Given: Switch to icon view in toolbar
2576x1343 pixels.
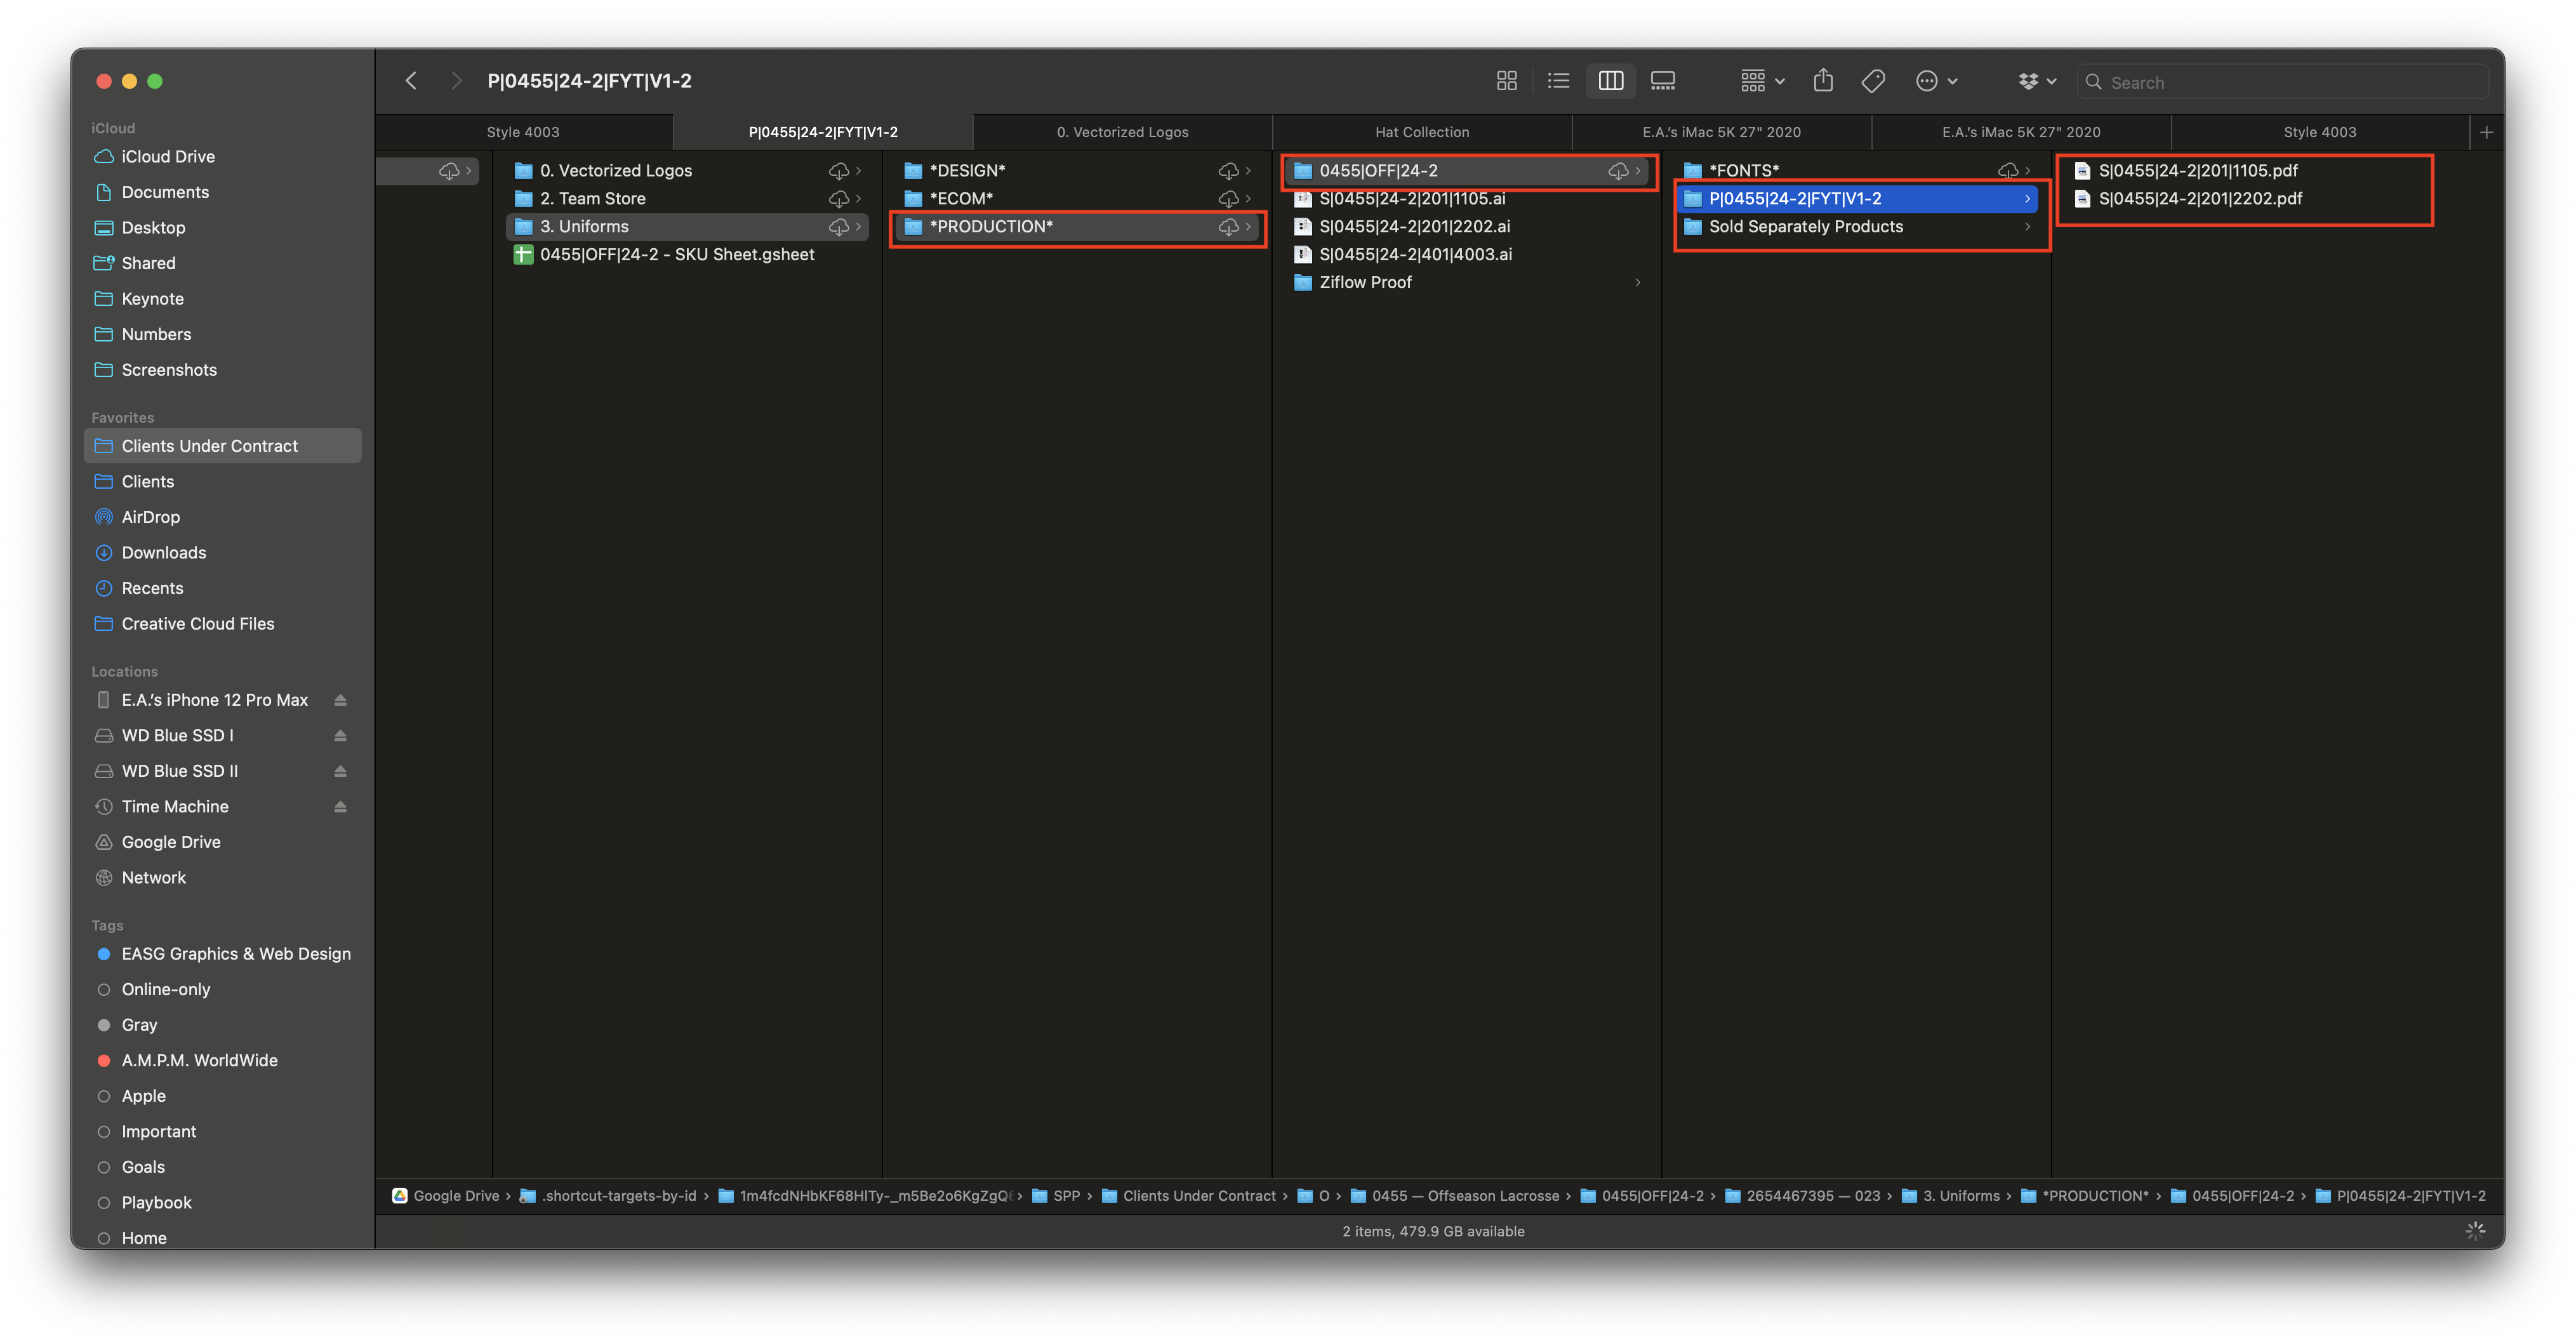Looking at the screenshot, I should pos(1506,81).
